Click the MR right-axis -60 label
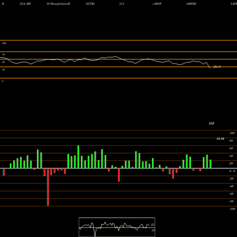237x237 pixels. (x=231, y=194)
